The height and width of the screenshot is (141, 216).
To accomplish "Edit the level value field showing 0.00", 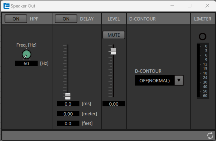I will [114, 104].
